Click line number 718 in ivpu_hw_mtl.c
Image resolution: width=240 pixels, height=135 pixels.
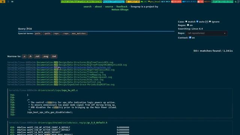[12, 102]
